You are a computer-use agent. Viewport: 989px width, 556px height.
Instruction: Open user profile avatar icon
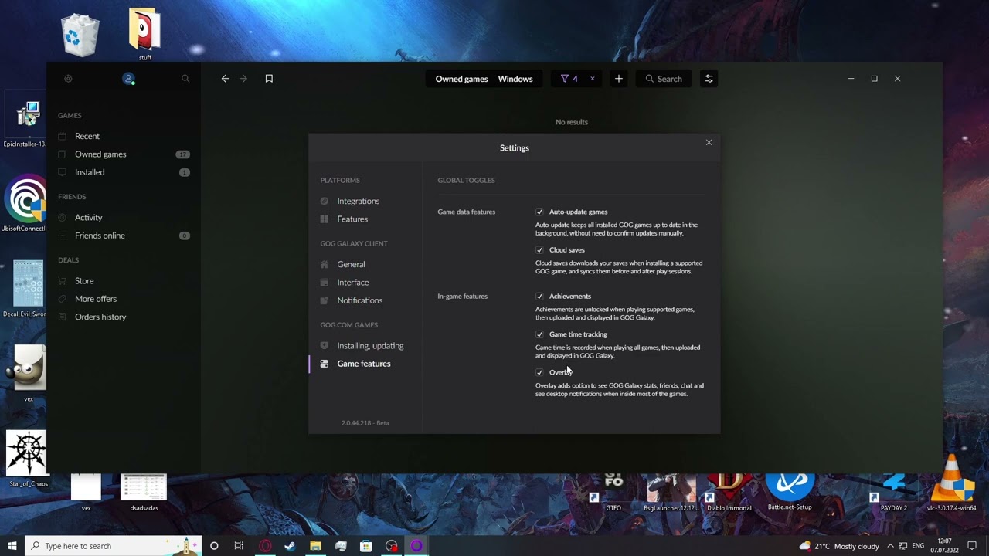(x=128, y=79)
